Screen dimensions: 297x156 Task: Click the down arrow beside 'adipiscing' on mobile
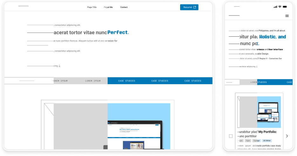click(257, 66)
